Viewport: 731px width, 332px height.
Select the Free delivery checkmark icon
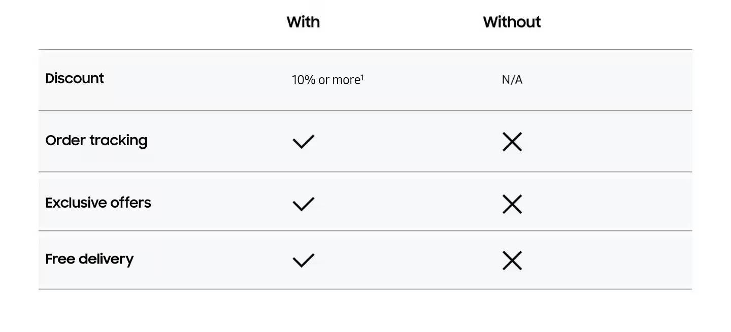tap(304, 260)
